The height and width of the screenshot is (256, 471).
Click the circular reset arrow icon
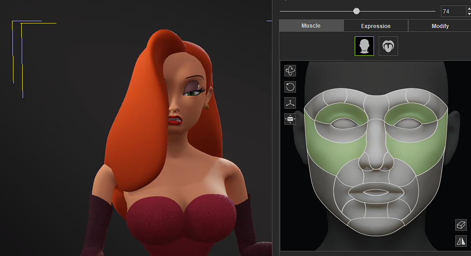[290, 87]
